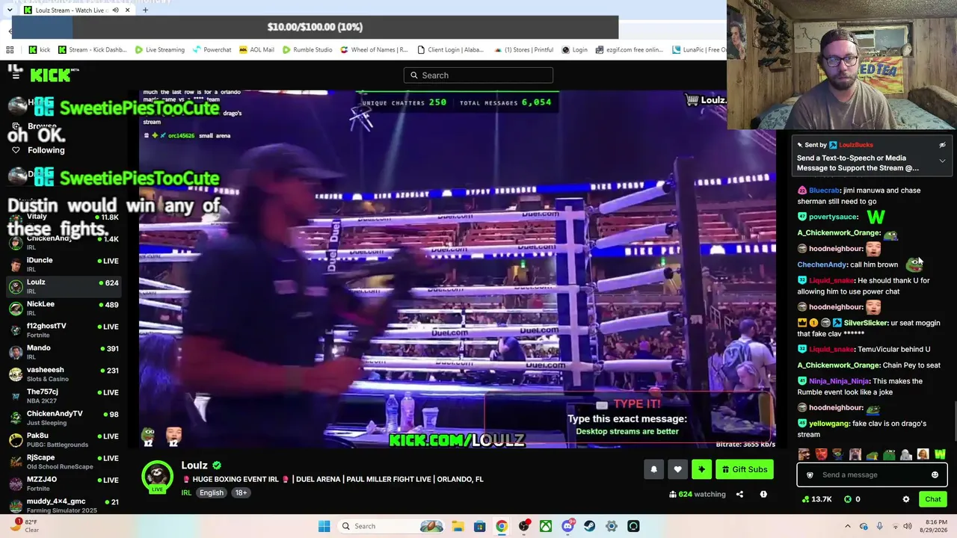Screen dimensions: 957x538
Task: Open Windows Start menu
Action: 324,526
